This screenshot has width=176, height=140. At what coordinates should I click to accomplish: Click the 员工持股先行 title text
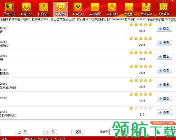[x=8, y=116]
